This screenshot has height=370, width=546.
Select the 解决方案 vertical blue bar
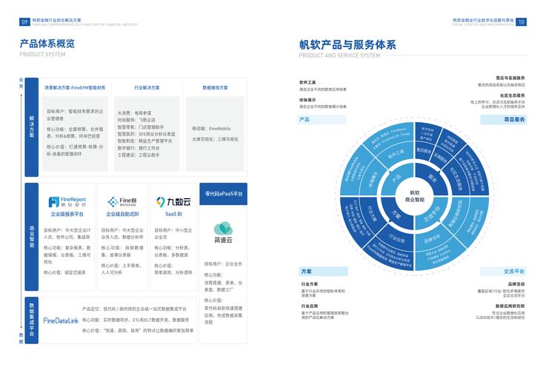[x=32, y=127]
